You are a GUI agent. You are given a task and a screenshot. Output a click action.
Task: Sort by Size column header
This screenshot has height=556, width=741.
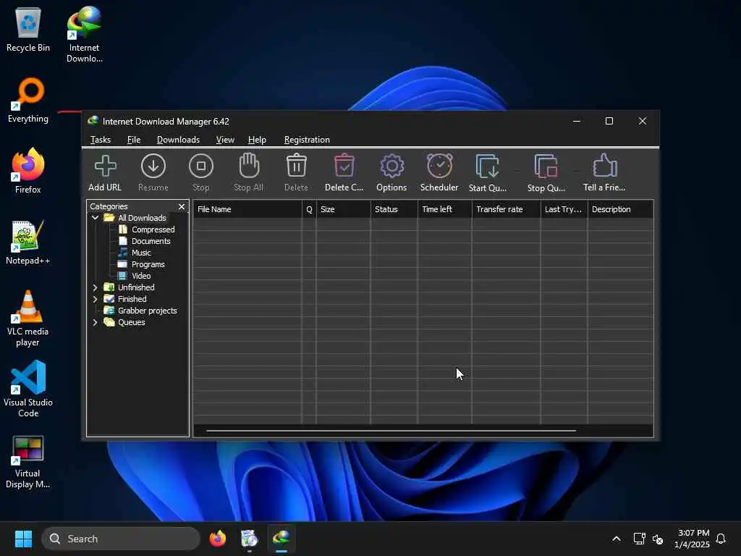click(343, 209)
